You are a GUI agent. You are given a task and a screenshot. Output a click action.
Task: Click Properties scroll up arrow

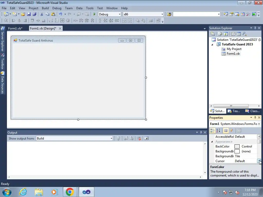[x=259, y=136]
